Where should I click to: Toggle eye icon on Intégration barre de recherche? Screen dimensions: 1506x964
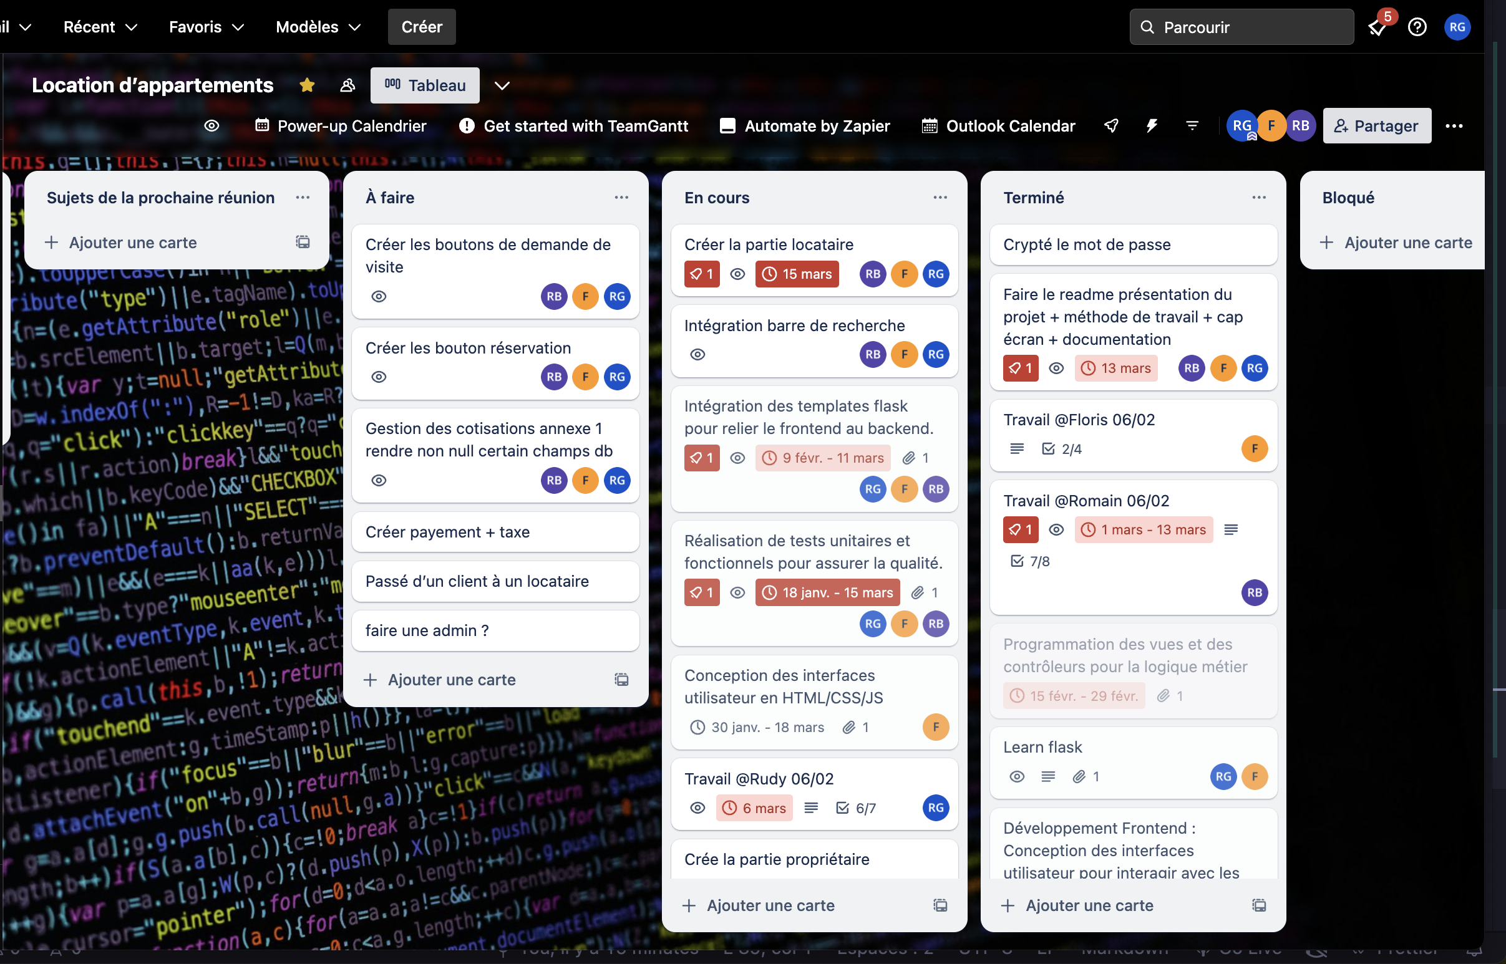point(698,353)
